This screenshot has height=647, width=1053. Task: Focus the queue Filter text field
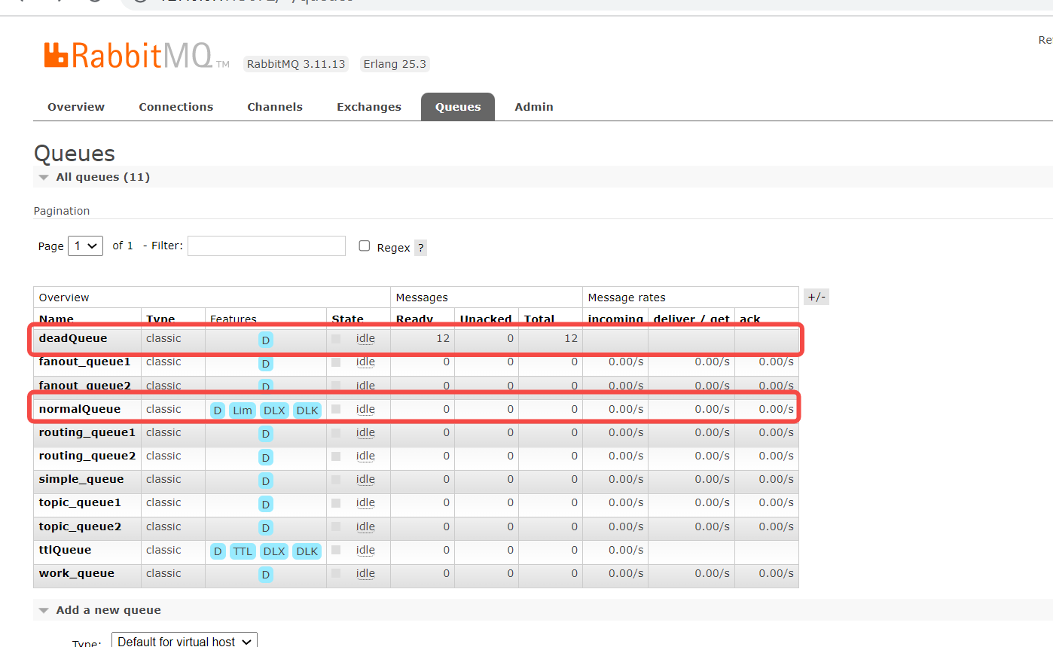[x=267, y=246]
